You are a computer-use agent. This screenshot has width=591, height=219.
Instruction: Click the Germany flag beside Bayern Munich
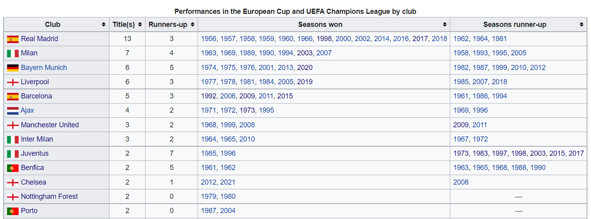point(13,68)
